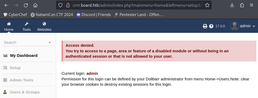
Task: Click the print page icon in Dolibarr header
Action: point(205,26)
